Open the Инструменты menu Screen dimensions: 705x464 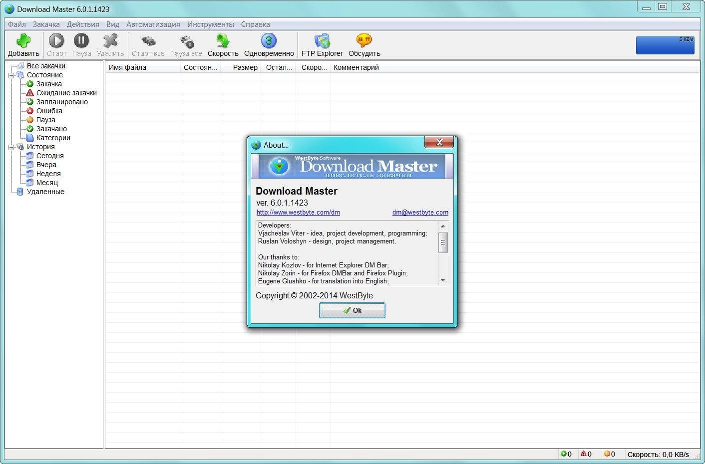[x=210, y=24]
